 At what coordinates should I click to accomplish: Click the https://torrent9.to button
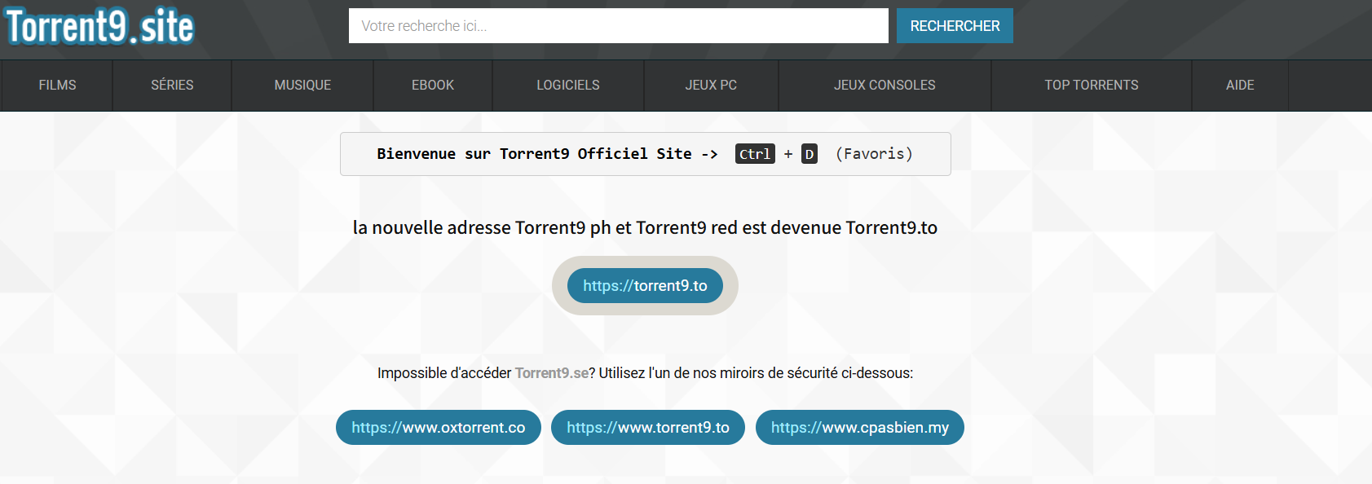coord(645,286)
